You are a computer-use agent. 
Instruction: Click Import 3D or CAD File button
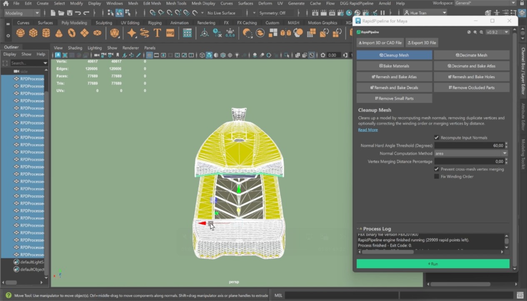click(380, 43)
